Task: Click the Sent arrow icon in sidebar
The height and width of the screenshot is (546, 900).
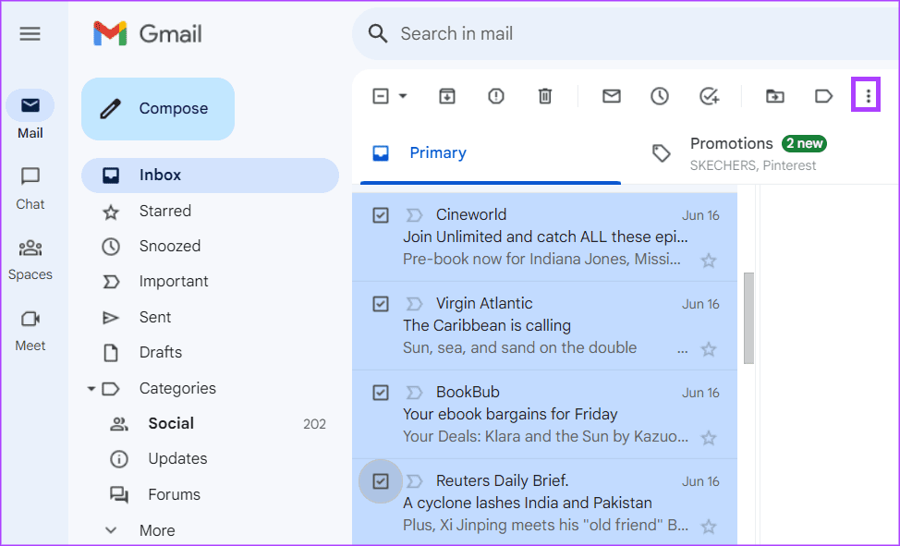Action: 111,318
